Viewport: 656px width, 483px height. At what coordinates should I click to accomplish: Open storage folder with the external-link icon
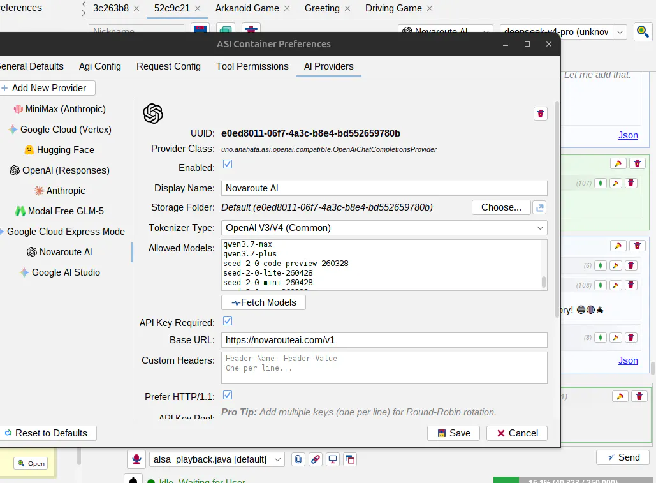tap(540, 207)
